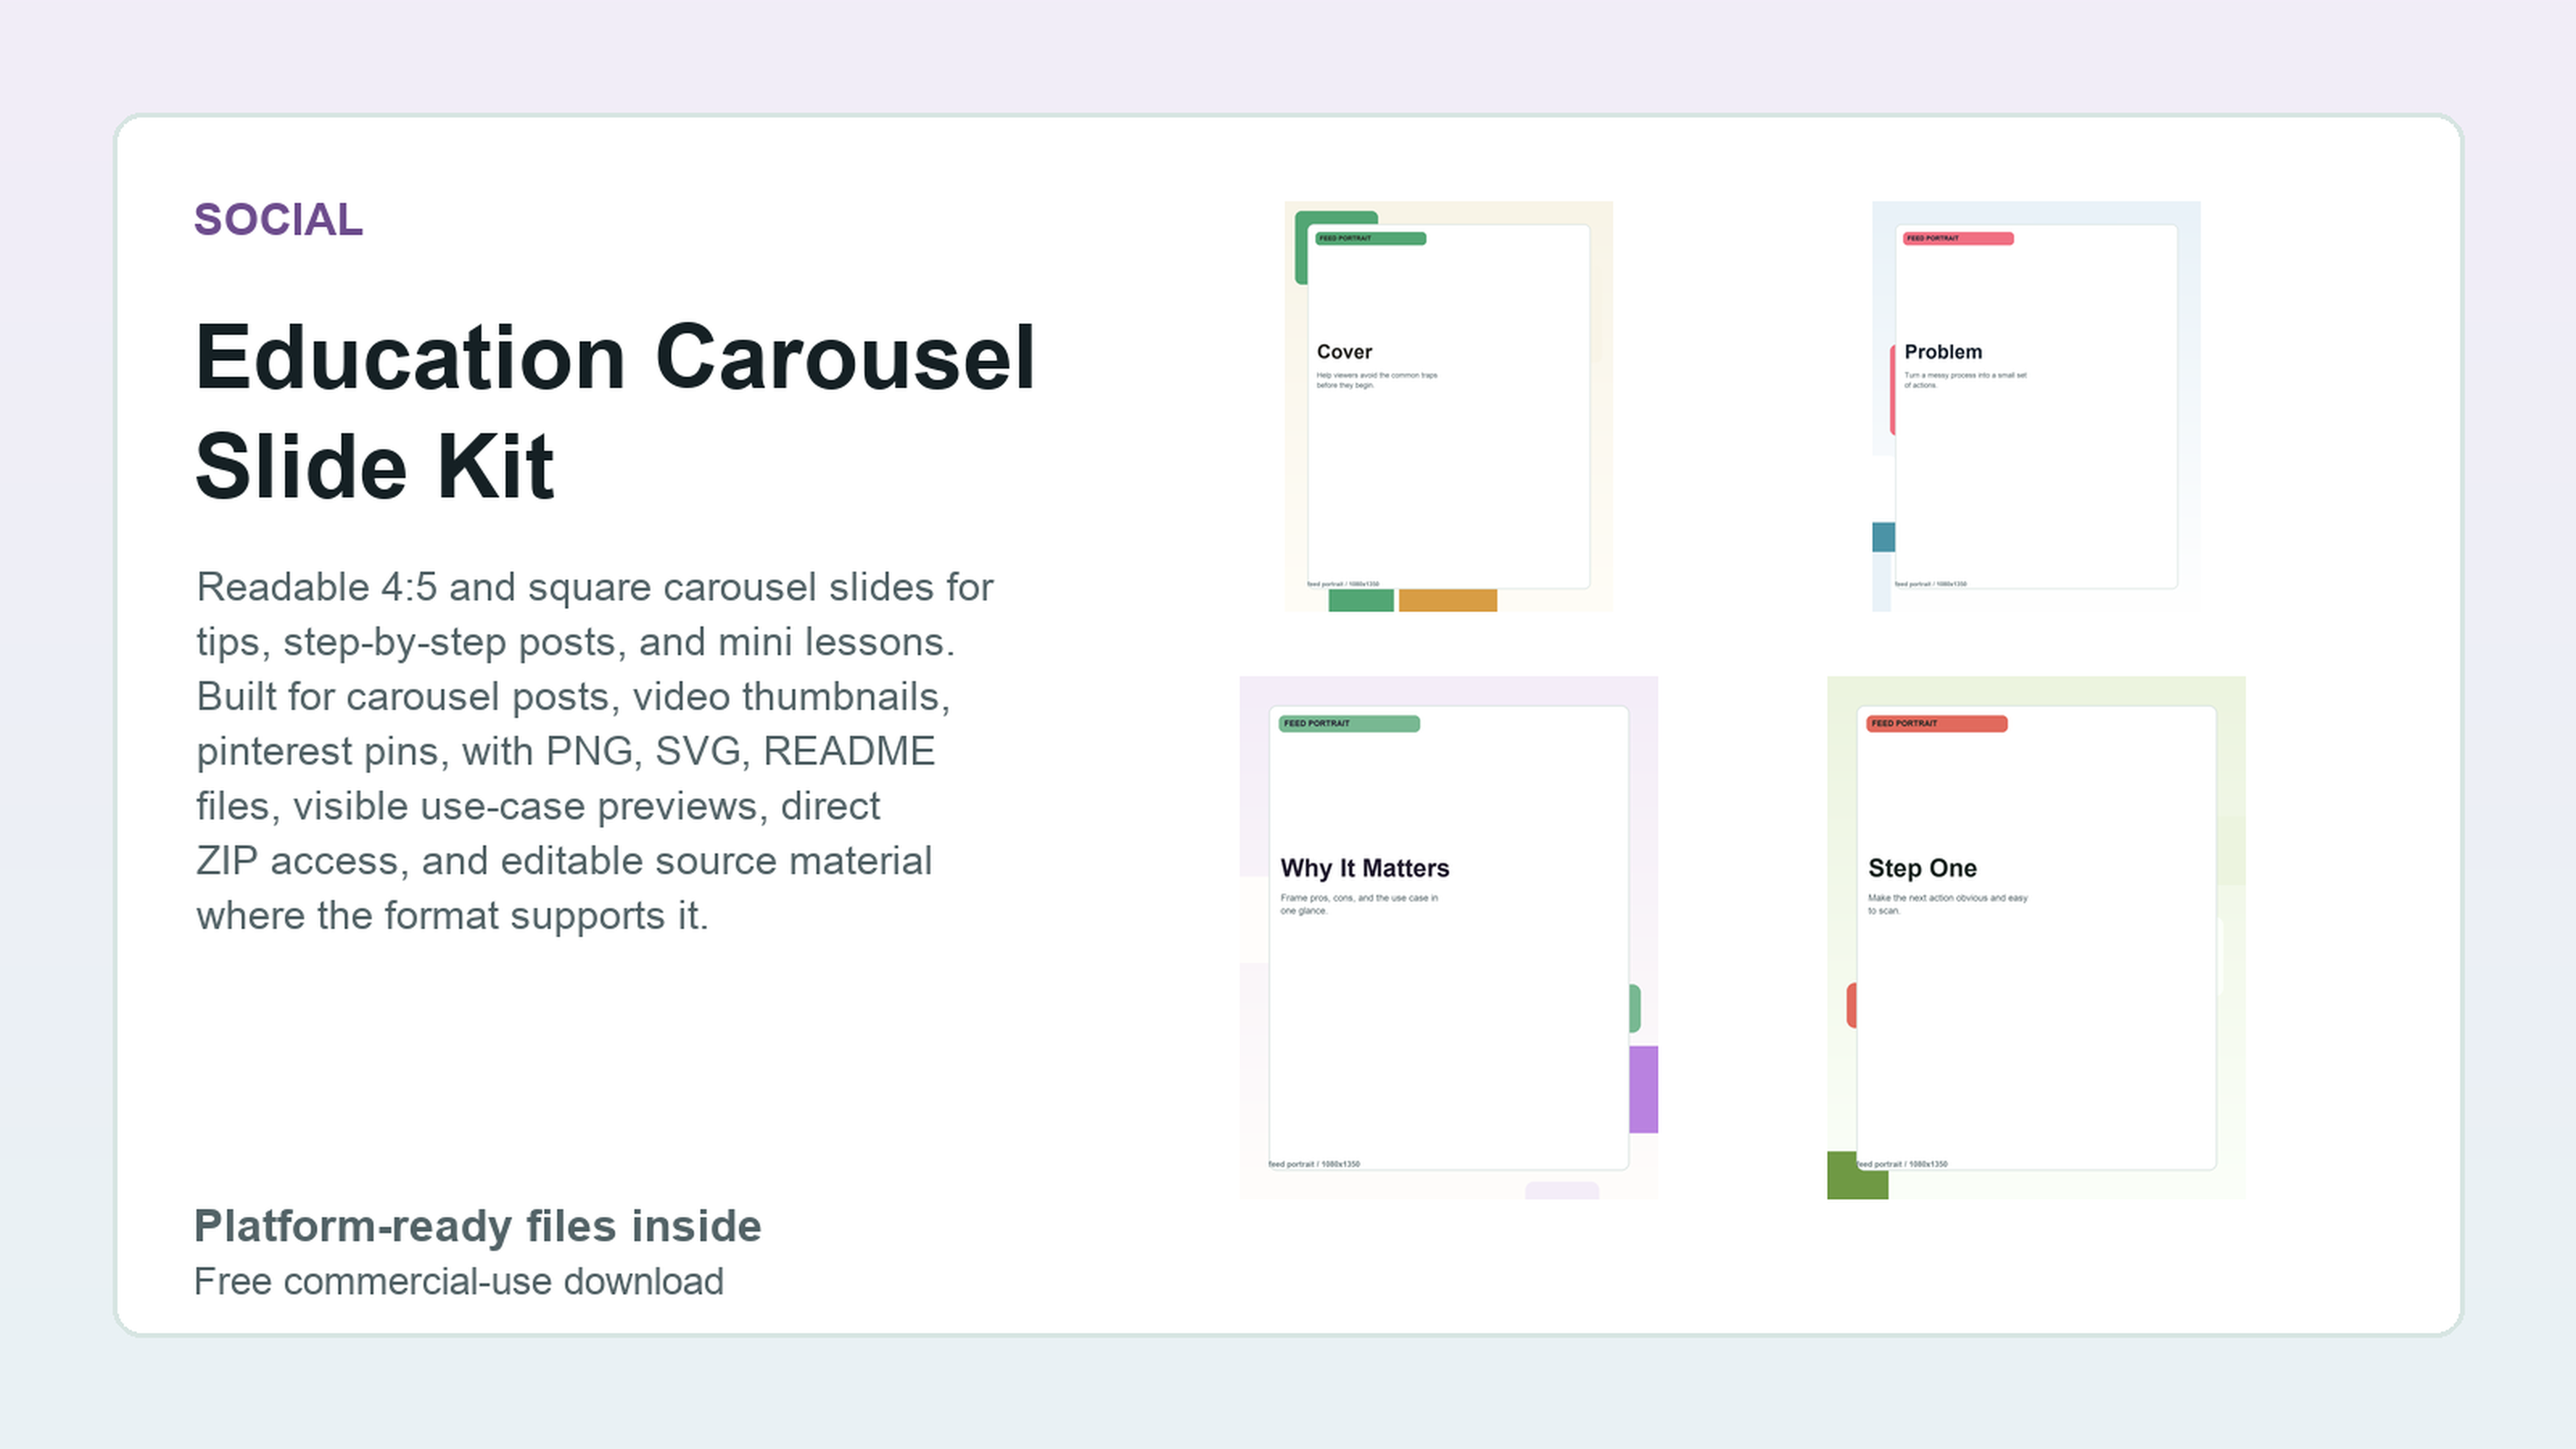The width and height of the screenshot is (2576, 1449).
Task: Click the green FEED PORTRAIT tag on Cover slide
Action: (1371, 238)
